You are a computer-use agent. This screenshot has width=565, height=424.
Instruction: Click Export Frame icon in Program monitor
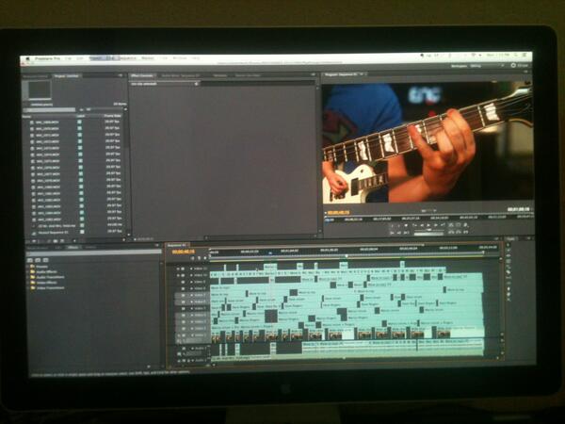tap(465, 233)
